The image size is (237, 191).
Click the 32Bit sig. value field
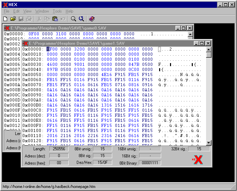coord(199,149)
